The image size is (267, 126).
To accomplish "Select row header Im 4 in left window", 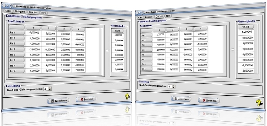I will coord(16,71).
